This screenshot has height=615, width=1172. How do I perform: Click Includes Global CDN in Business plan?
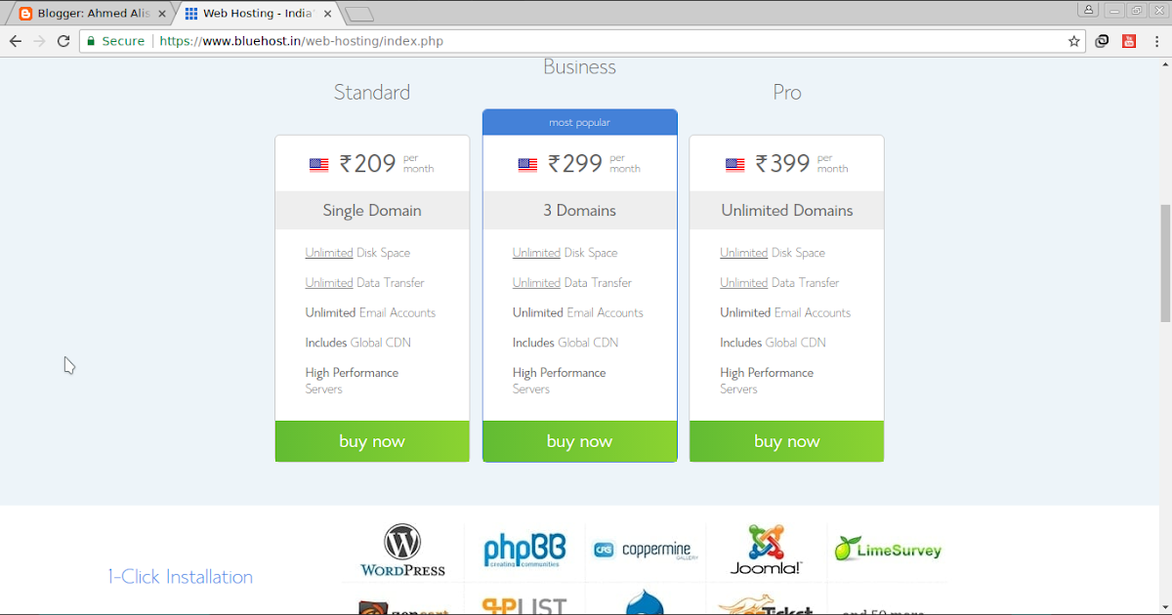click(x=565, y=343)
